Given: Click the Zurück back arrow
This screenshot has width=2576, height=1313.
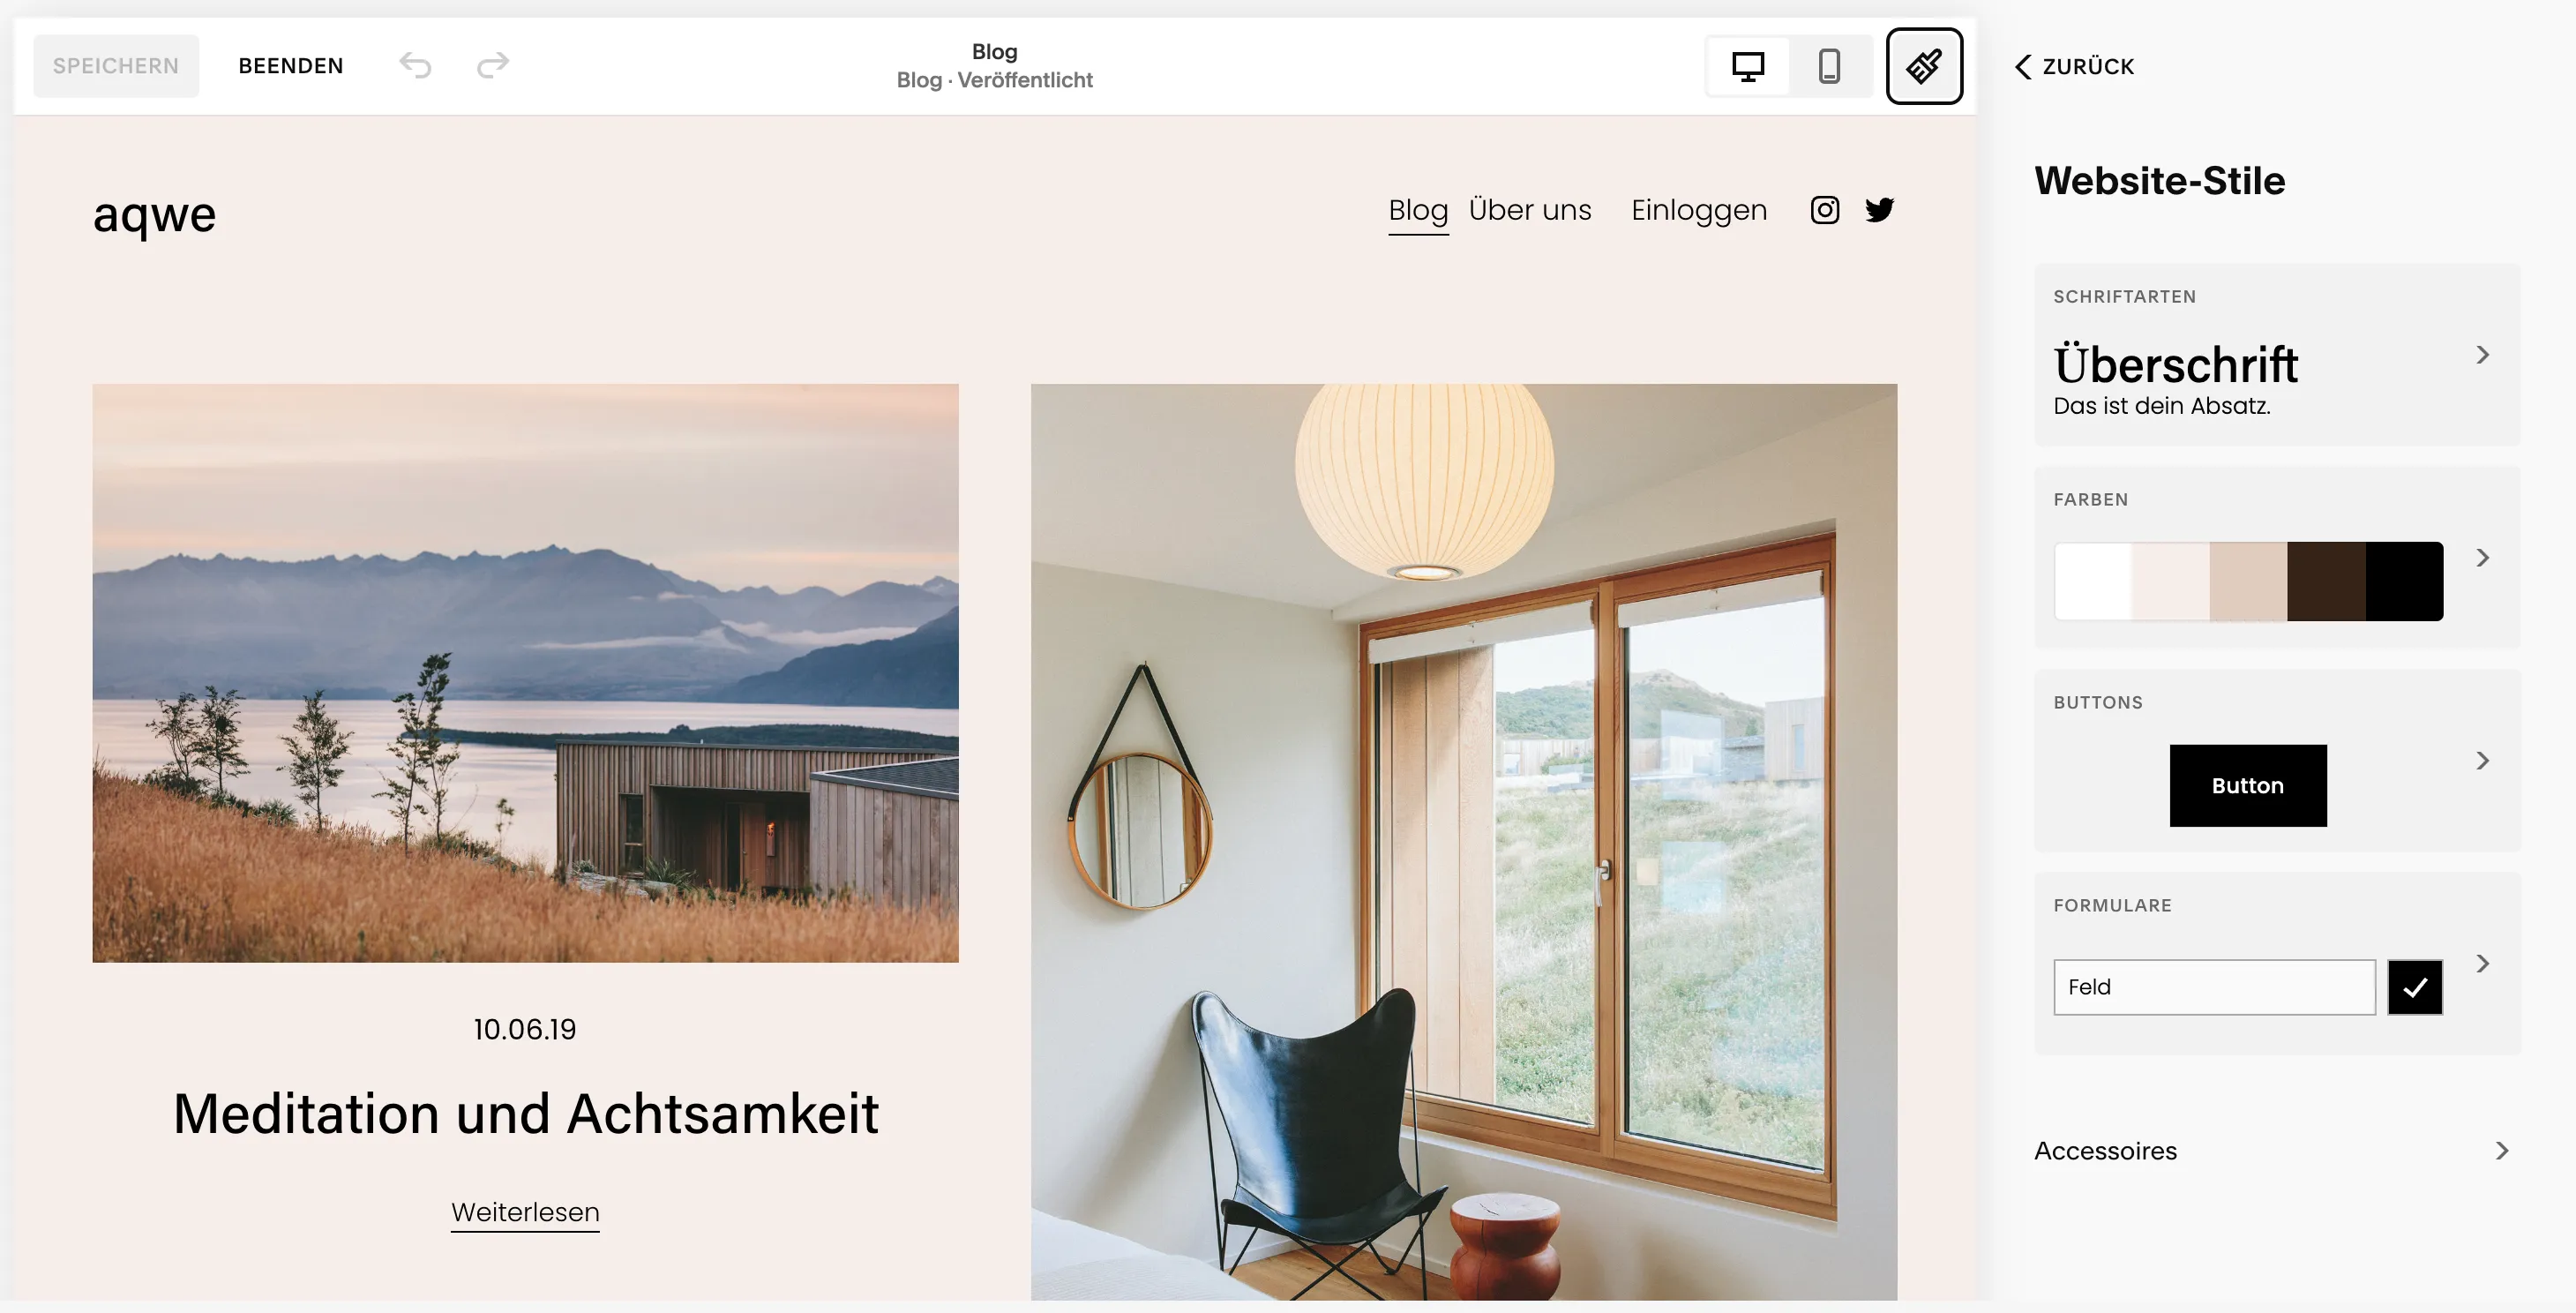Looking at the screenshot, I should [2074, 66].
